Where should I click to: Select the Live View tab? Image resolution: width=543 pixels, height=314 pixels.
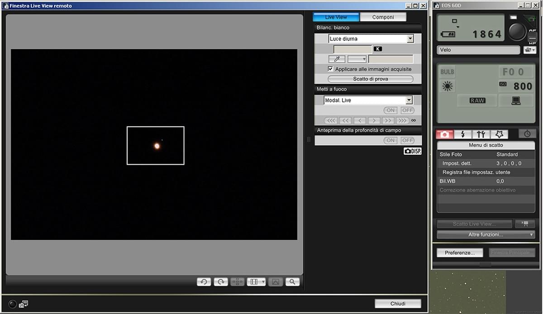(x=336, y=17)
